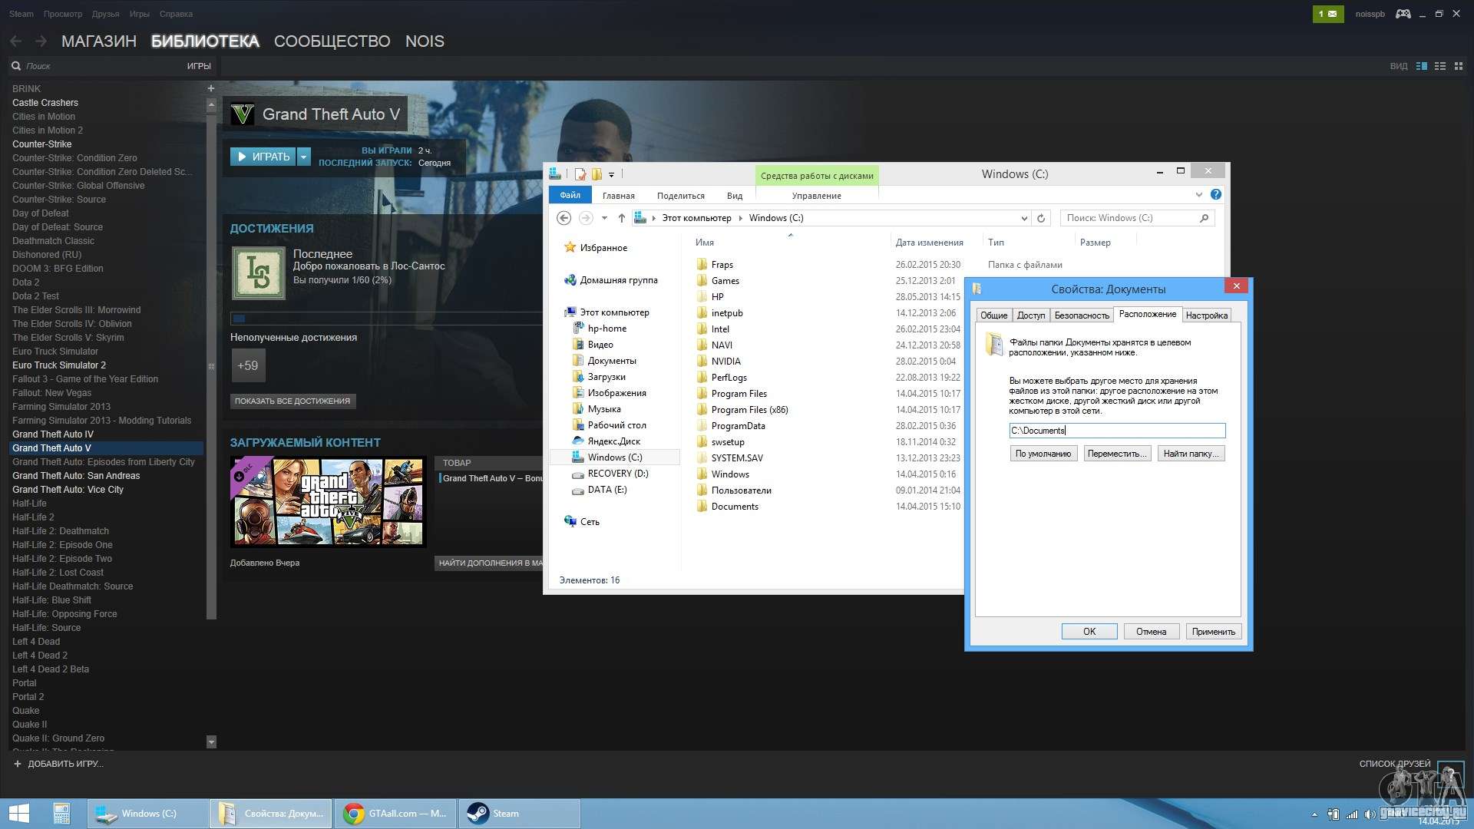The width and height of the screenshot is (1474, 829).
Task: Click По умолчанию button in properties
Action: coord(1043,454)
